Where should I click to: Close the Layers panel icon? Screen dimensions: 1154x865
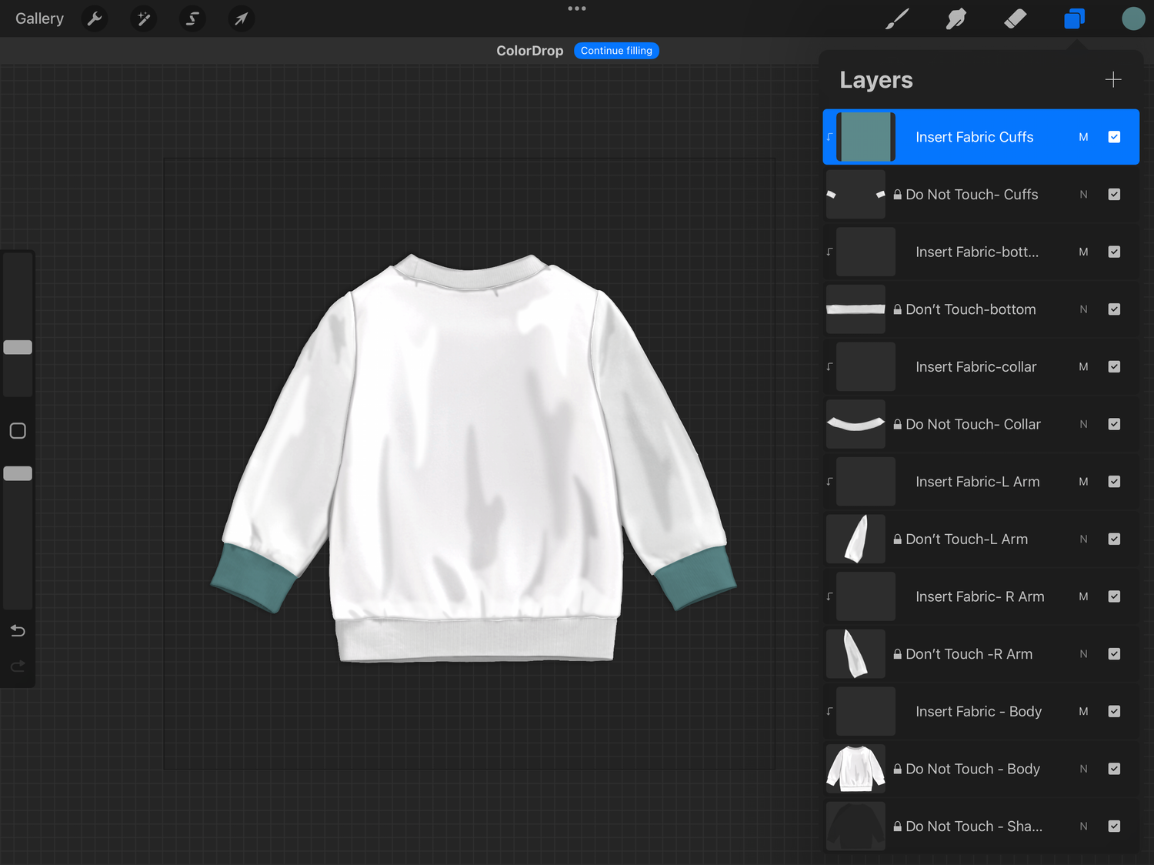[x=1074, y=18]
